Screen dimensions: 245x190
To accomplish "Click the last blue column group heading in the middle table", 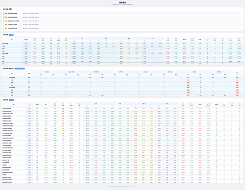I will click(x=219, y=72).
